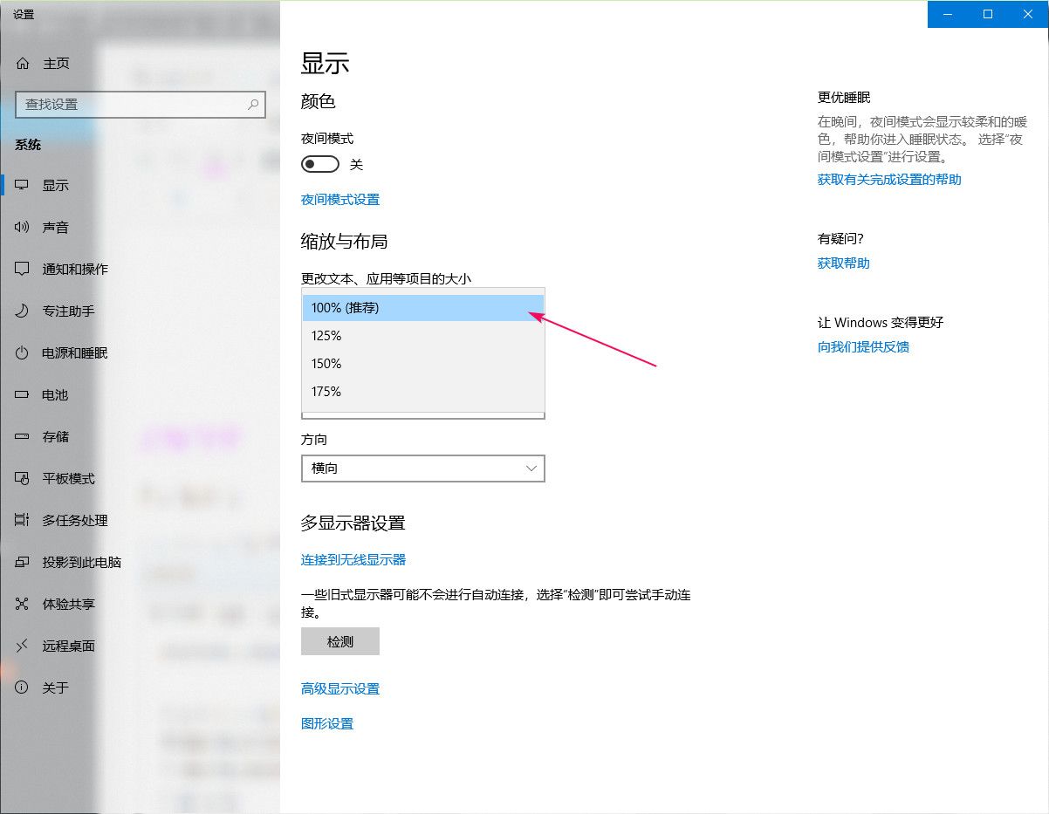Open the 方向 orientation dropdown showing 横向
This screenshot has height=814, width=1049.
pyautogui.click(x=423, y=469)
